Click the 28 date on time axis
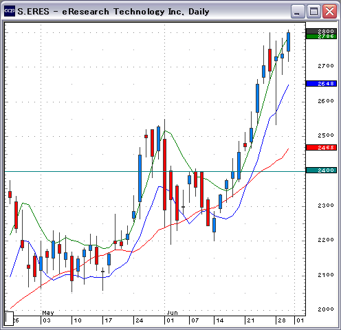Screen dimensions: 341x330 tap(282, 320)
